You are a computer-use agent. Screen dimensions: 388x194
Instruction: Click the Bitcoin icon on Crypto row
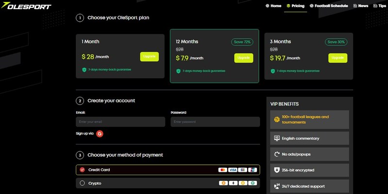pos(223,183)
